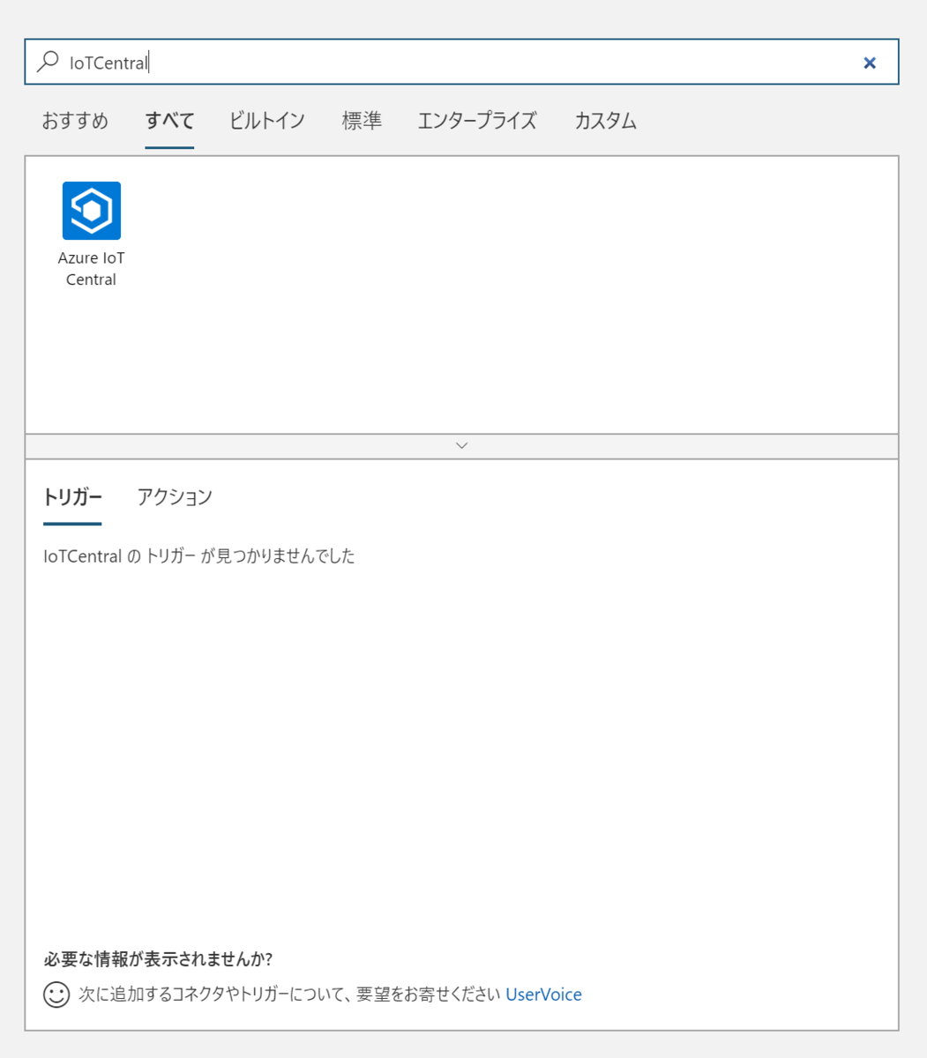The image size is (927, 1058).
Task: Click the 'IoTCentral のトリガーが見つかりませんでした' message
Action: (199, 556)
